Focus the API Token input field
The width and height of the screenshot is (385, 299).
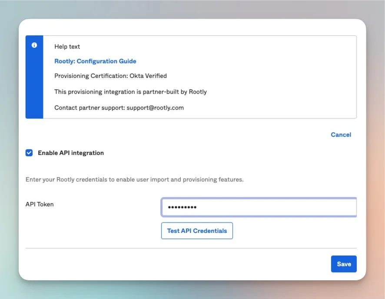coord(259,207)
